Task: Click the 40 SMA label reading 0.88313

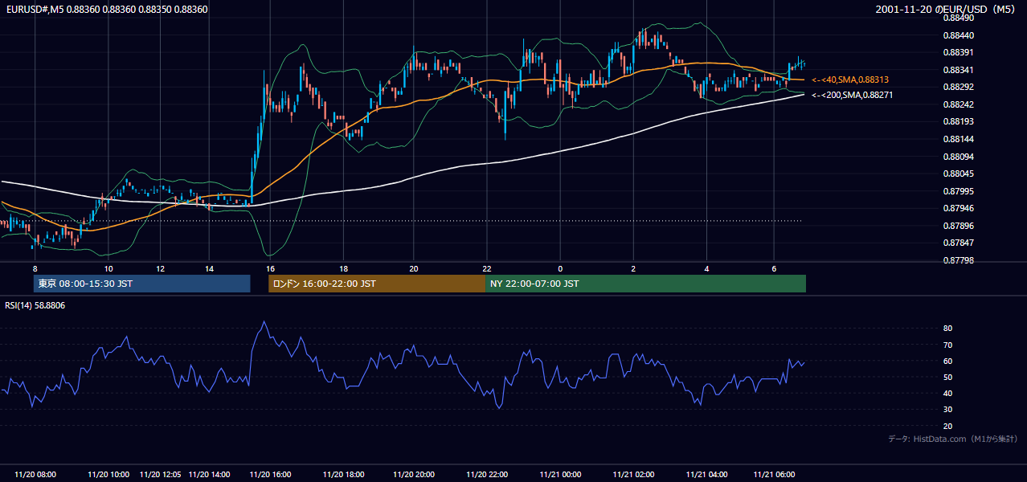Action: pyautogui.click(x=850, y=80)
